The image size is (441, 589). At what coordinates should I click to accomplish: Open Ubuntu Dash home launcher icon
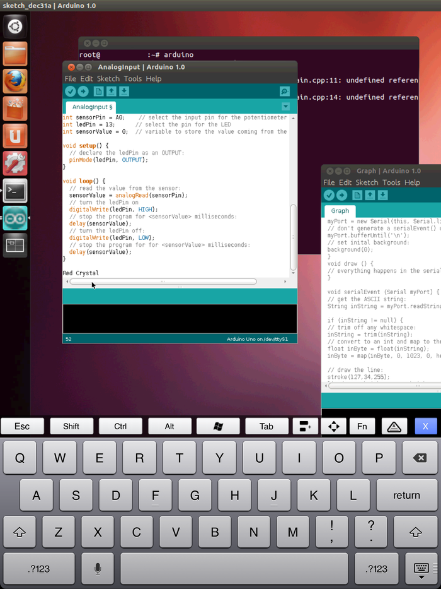(x=15, y=27)
